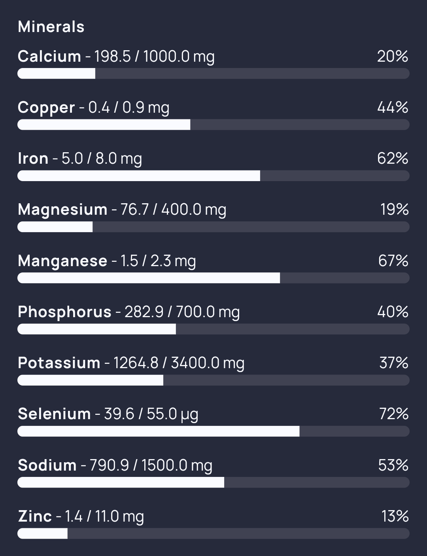Tap the Iron 62% percentage value
The width and height of the screenshot is (427, 556).
(x=393, y=159)
